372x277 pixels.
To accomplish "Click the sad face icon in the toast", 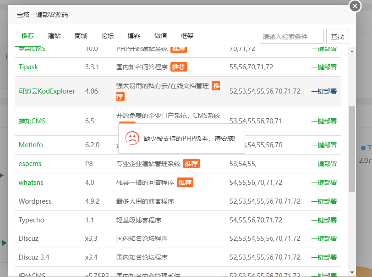I will (x=132, y=138).
